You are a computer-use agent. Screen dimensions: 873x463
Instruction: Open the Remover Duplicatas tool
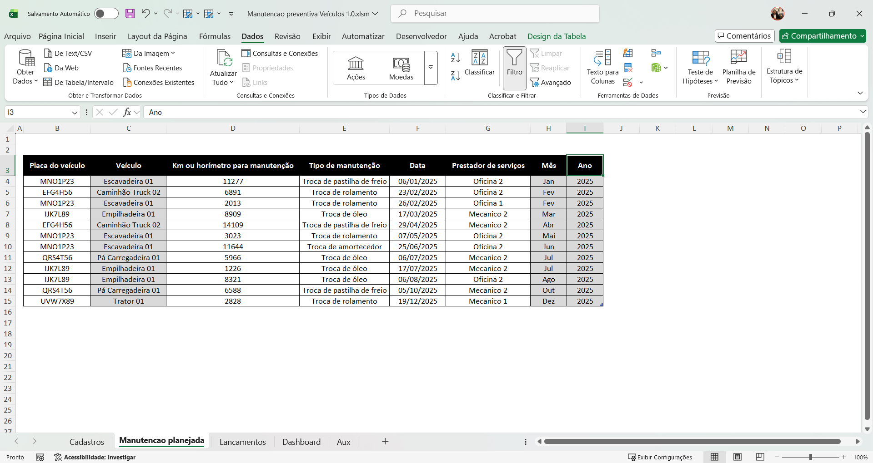coord(629,68)
